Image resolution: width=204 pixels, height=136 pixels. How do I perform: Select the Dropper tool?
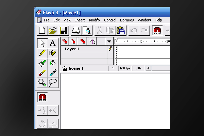(53, 73)
